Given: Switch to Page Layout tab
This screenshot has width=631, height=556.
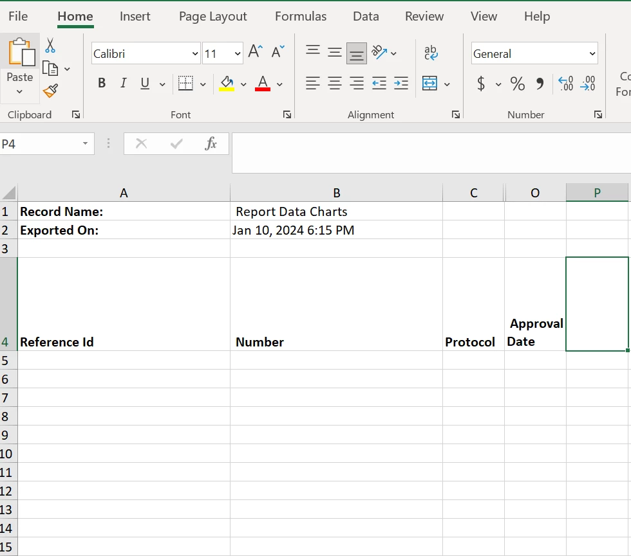Looking at the screenshot, I should point(213,16).
